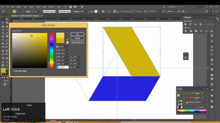Click the Trim pathfinder icon
This screenshot has width=220, height=123.
(191, 31)
